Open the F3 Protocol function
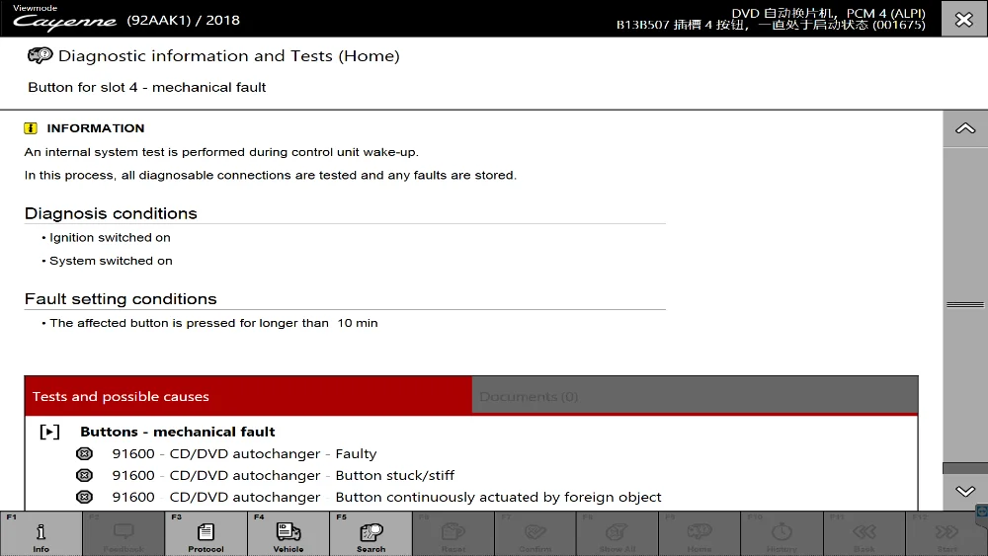This screenshot has width=988, height=556. tap(206, 533)
